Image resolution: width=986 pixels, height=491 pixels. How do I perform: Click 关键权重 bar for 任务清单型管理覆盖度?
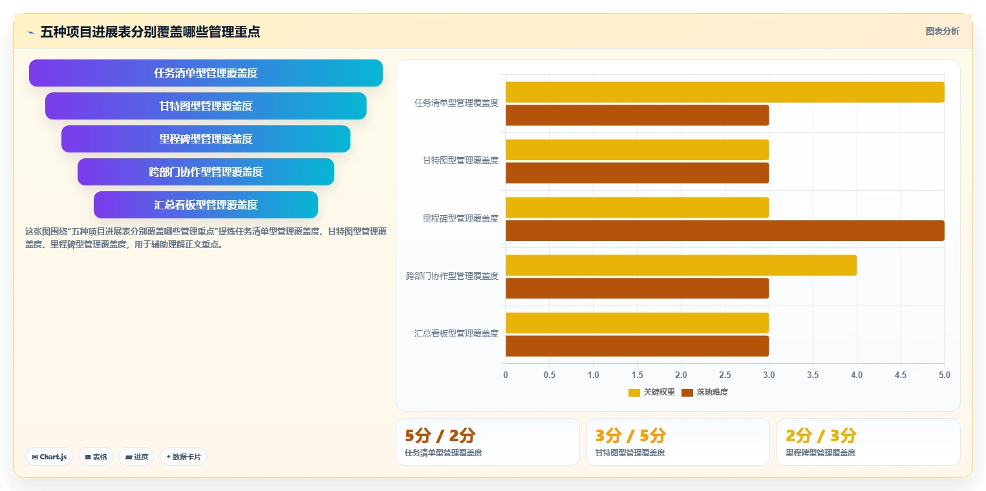[725, 92]
